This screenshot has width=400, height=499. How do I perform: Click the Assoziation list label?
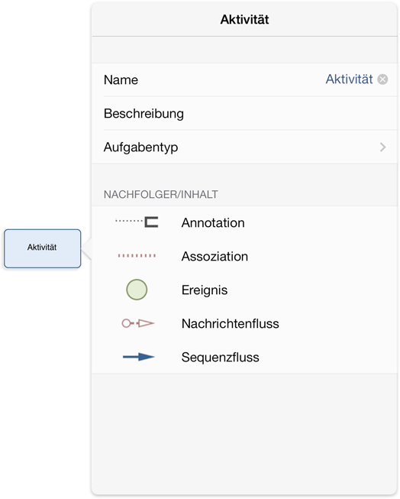(x=215, y=256)
